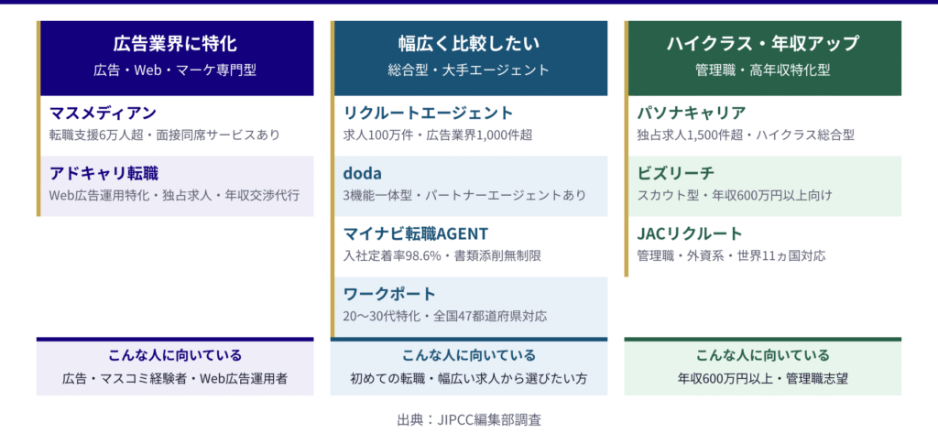Open the ワークポート listing
This screenshot has width=938, height=433.
click(389, 294)
